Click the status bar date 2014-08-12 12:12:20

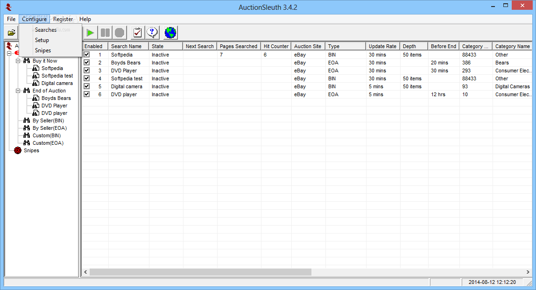492,282
